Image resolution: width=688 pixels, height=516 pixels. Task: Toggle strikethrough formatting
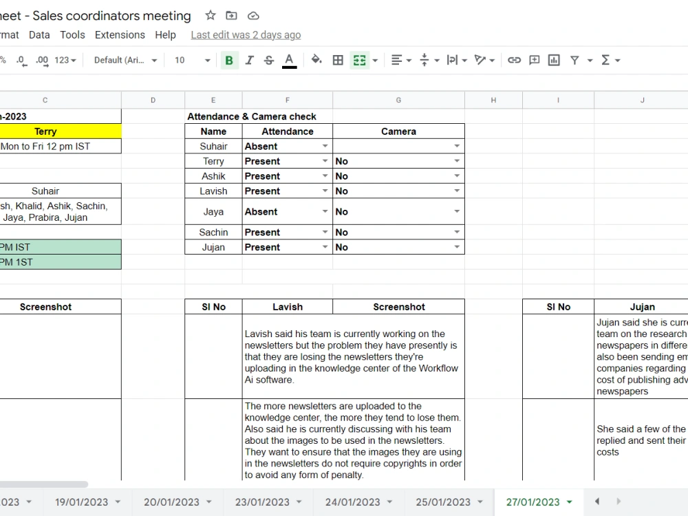[x=269, y=60]
